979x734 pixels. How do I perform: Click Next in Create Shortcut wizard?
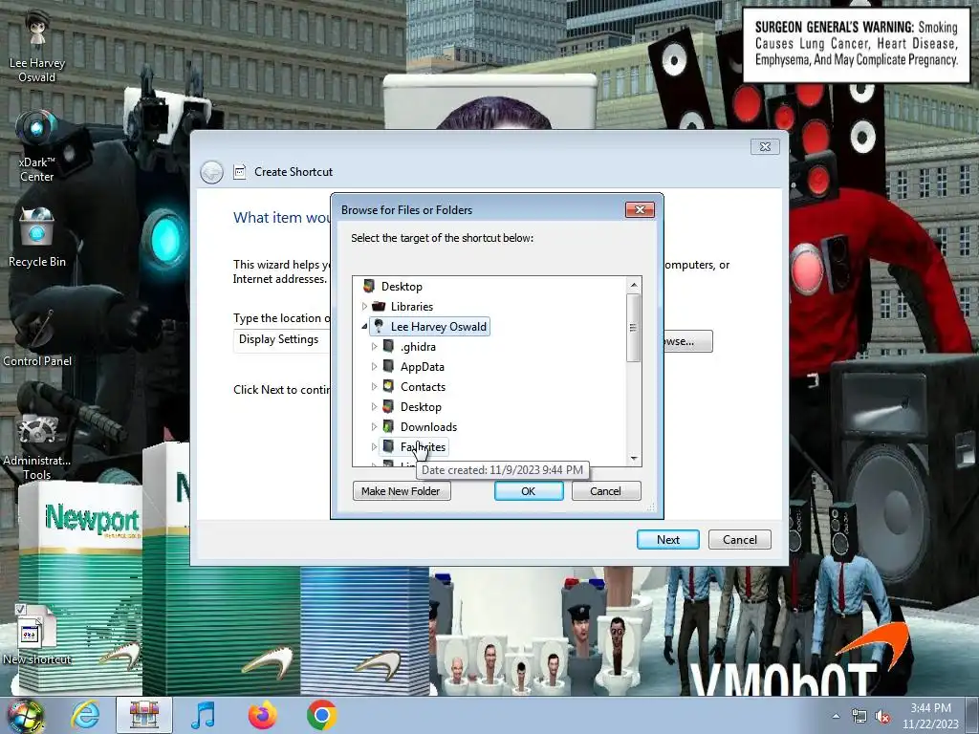[668, 540]
